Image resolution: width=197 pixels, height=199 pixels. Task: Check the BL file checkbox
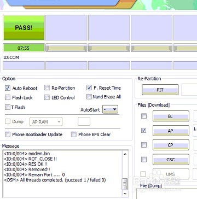(144, 116)
